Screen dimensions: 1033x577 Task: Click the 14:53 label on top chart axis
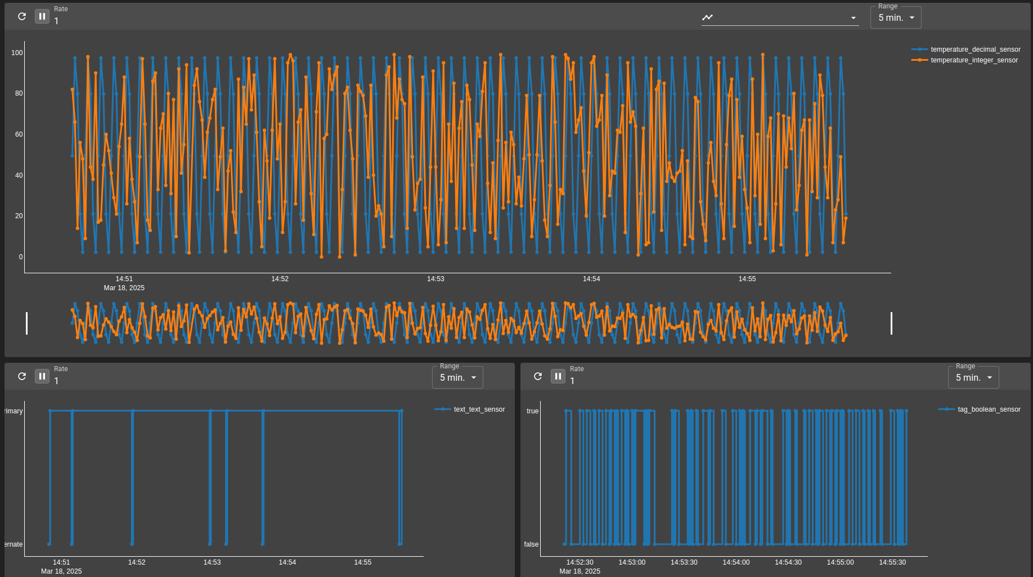pos(435,279)
